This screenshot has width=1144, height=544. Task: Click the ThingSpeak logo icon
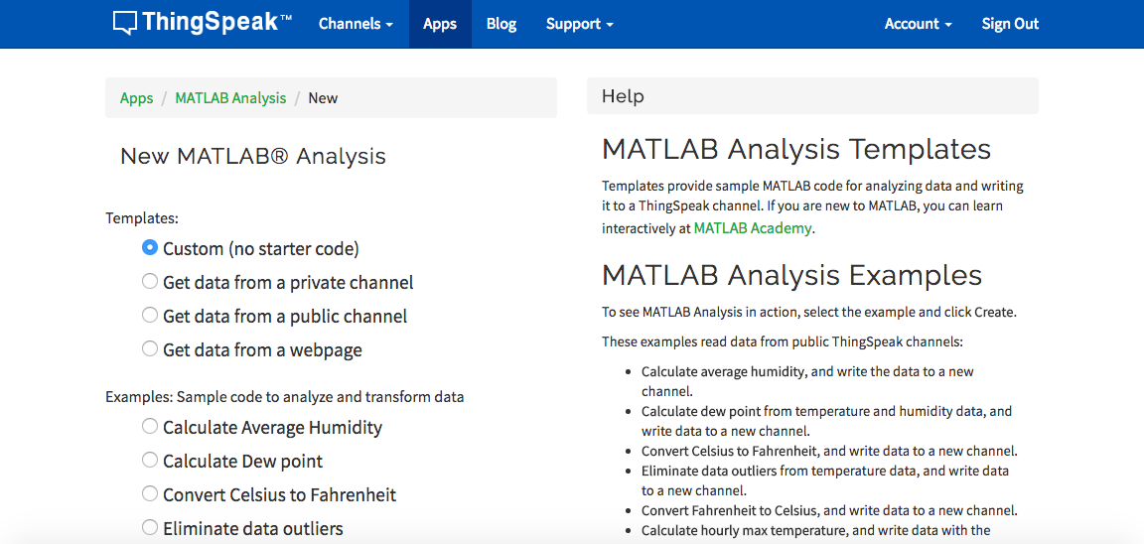[125, 23]
